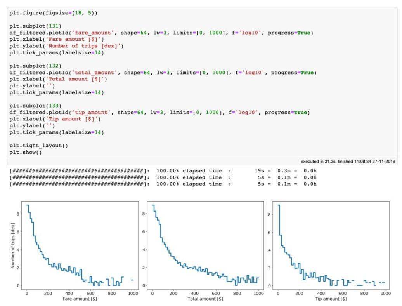This screenshot has width=402, height=306.
Task: Click the Fare amount histogram plot
Action: tap(80, 245)
